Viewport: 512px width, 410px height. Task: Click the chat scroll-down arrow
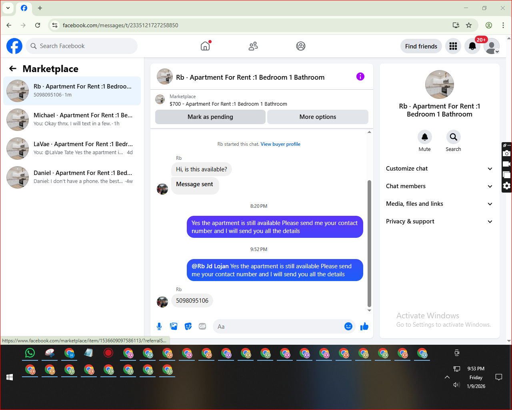click(x=369, y=310)
